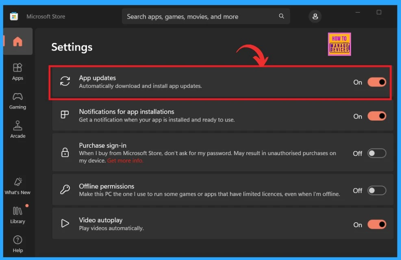Turn off the Video autoplay toggle
Viewport: 401px width, 260px height.
(x=377, y=224)
